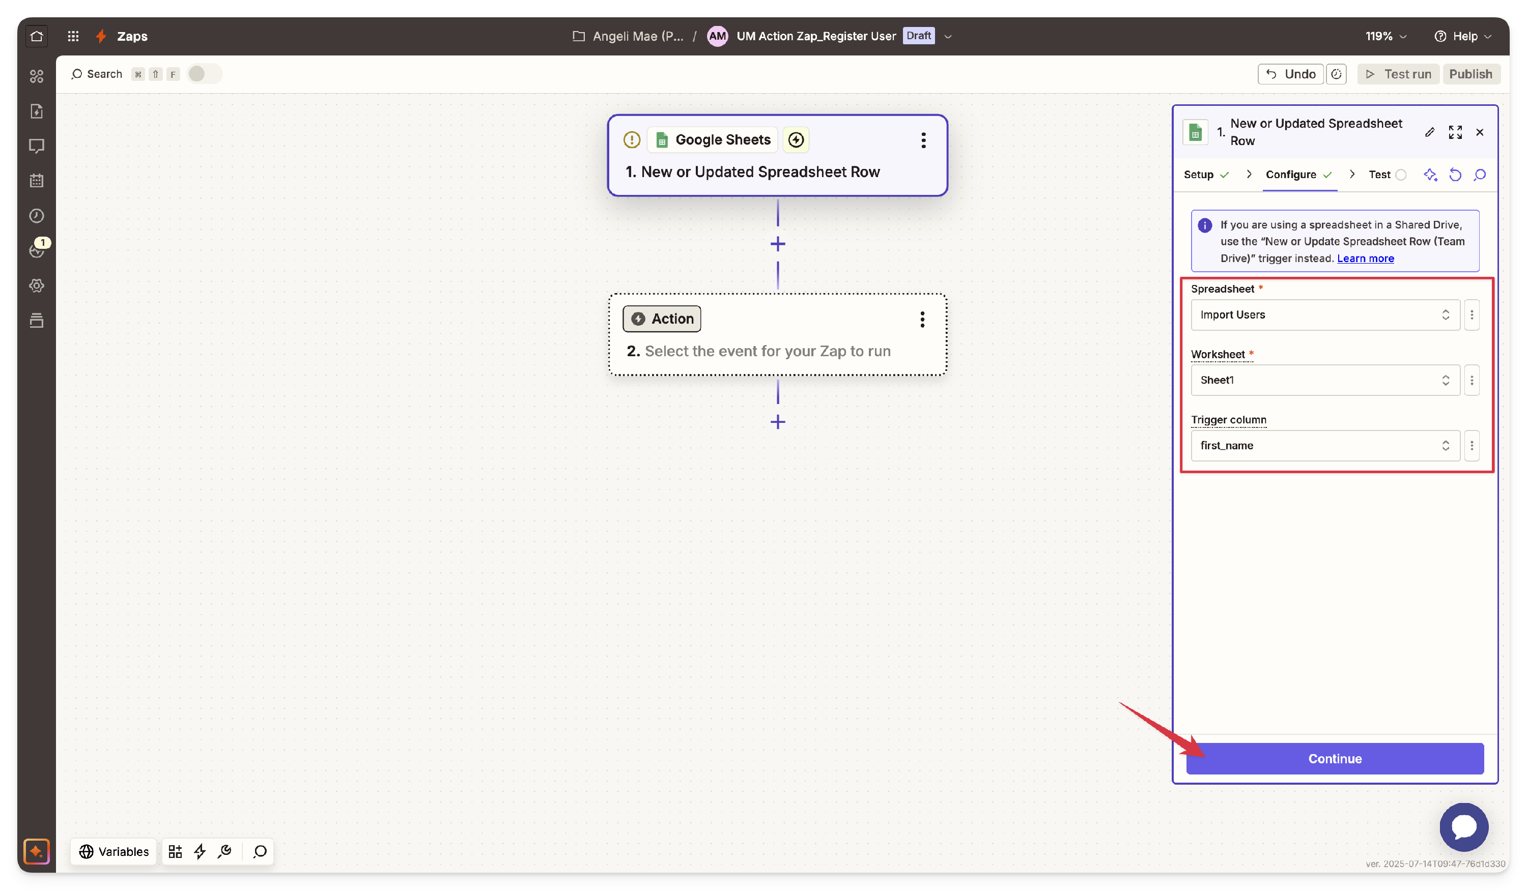Launch the orange AI Copilot sparkle button

point(36,851)
